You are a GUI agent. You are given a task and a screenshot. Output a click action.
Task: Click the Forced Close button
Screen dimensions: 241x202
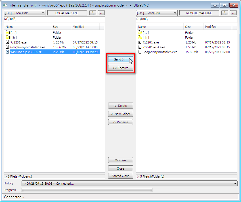click(x=120, y=176)
